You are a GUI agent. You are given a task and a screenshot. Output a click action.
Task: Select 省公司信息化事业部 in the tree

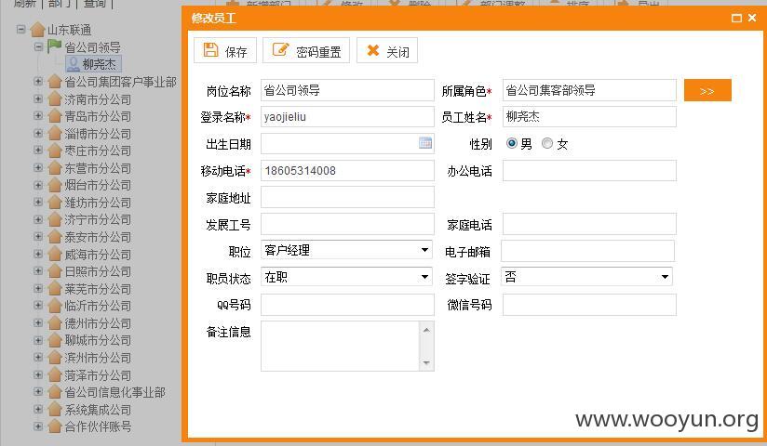[x=114, y=392]
